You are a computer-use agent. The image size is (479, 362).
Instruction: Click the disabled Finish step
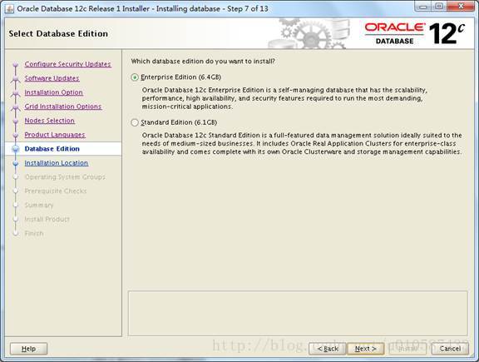pos(34,233)
